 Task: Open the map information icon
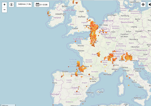12,4
